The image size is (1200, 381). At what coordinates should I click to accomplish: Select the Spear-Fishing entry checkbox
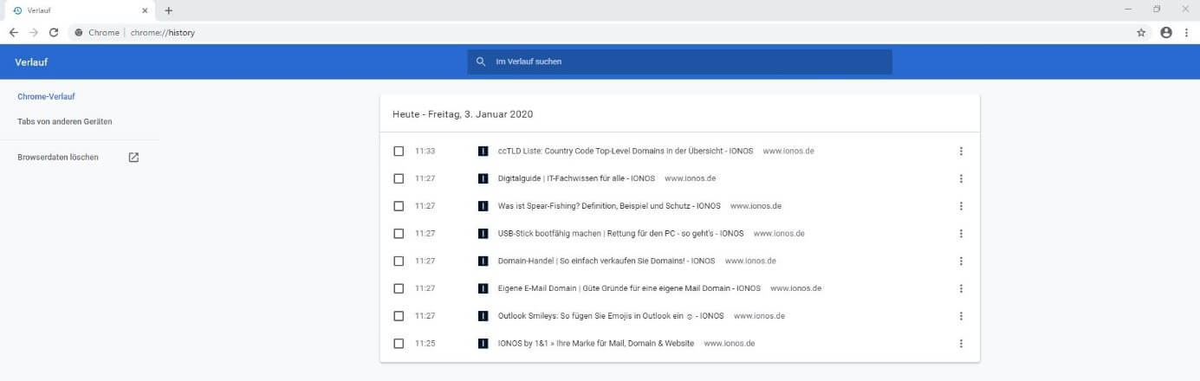tap(399, 206)
